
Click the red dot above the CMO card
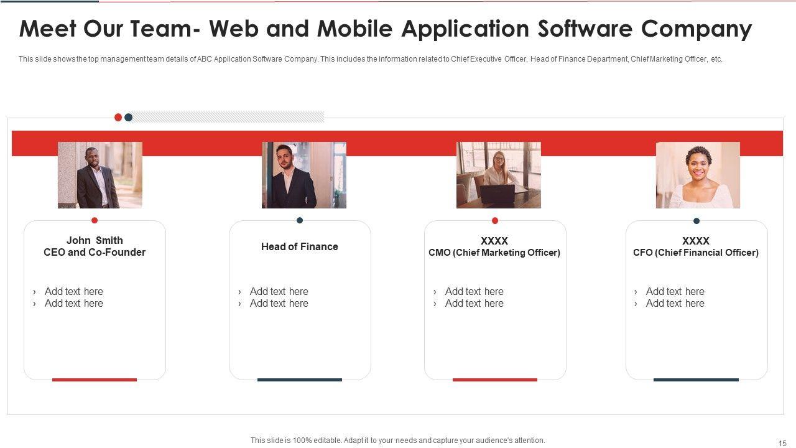tap(495, 220)
